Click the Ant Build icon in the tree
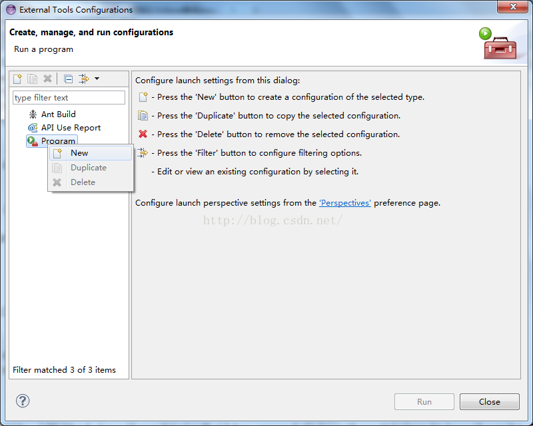The width and height of the screenshot is (533, 426). [32, 114]
